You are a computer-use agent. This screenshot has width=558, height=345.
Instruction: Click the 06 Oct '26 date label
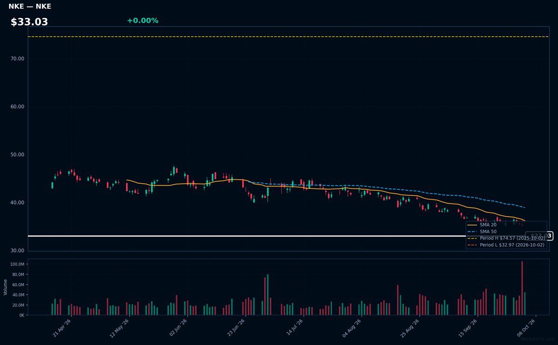coord(526,328)
